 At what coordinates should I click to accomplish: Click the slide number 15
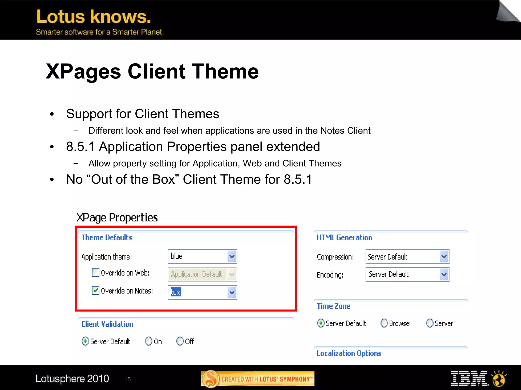127,379
